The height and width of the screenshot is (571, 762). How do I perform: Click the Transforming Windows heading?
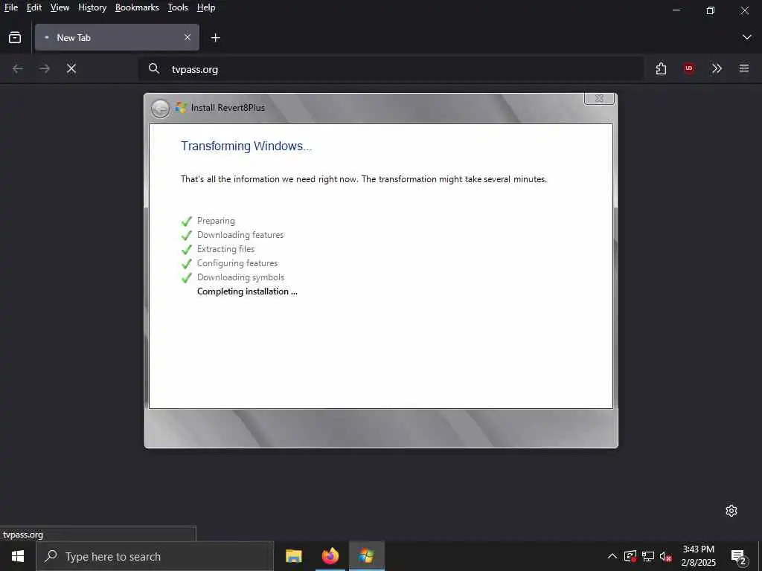[246, 146]
